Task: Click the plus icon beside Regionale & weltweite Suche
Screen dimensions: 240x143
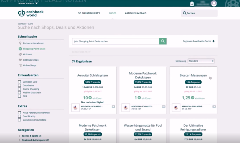Action: pyautogui.click(x=214, y=41)
